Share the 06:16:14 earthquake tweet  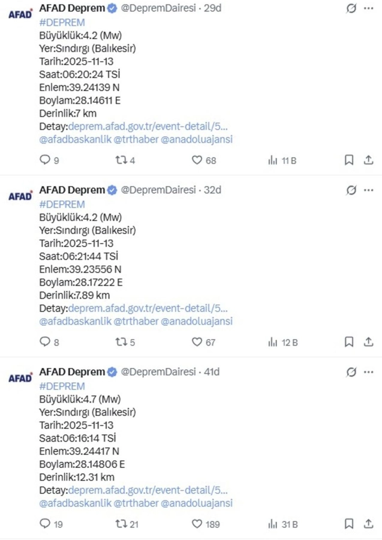pos(368,524)
